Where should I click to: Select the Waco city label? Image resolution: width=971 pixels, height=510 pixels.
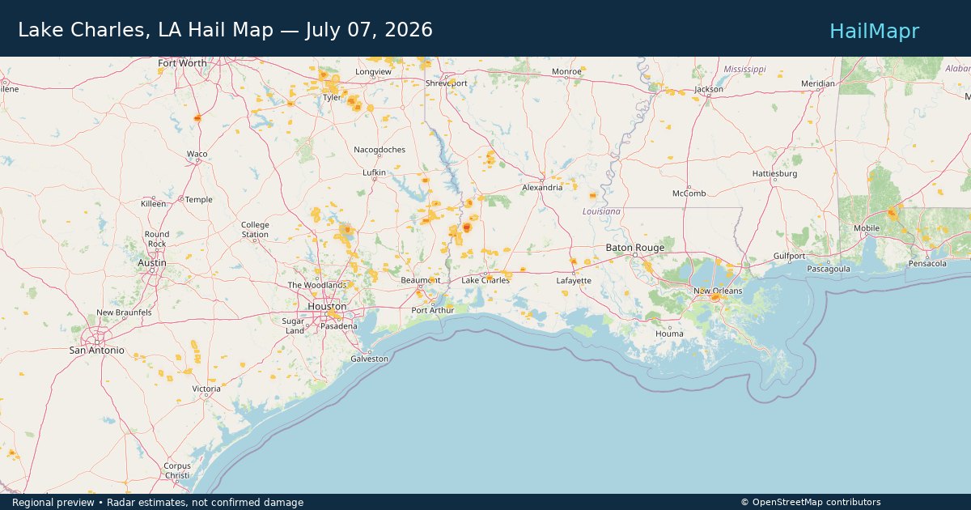coord(197,154)
